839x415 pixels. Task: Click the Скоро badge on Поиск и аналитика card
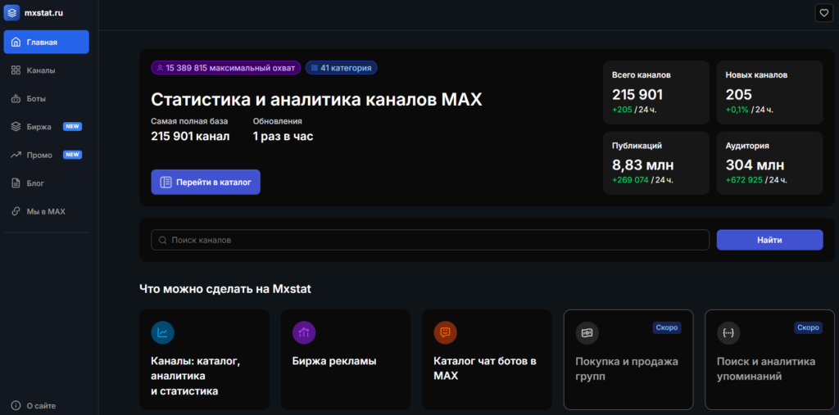[808, 327]
